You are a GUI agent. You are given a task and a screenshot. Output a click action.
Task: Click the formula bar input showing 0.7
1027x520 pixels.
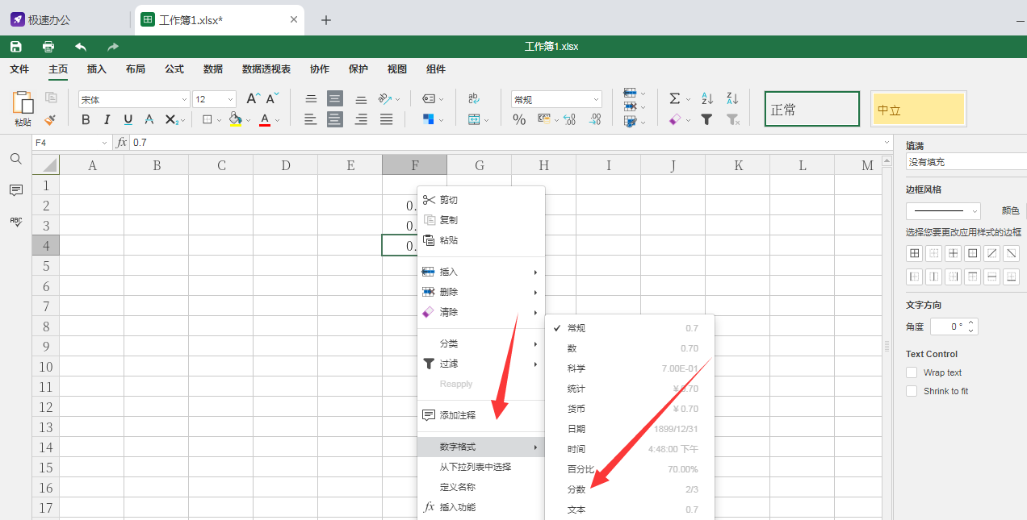505,143
